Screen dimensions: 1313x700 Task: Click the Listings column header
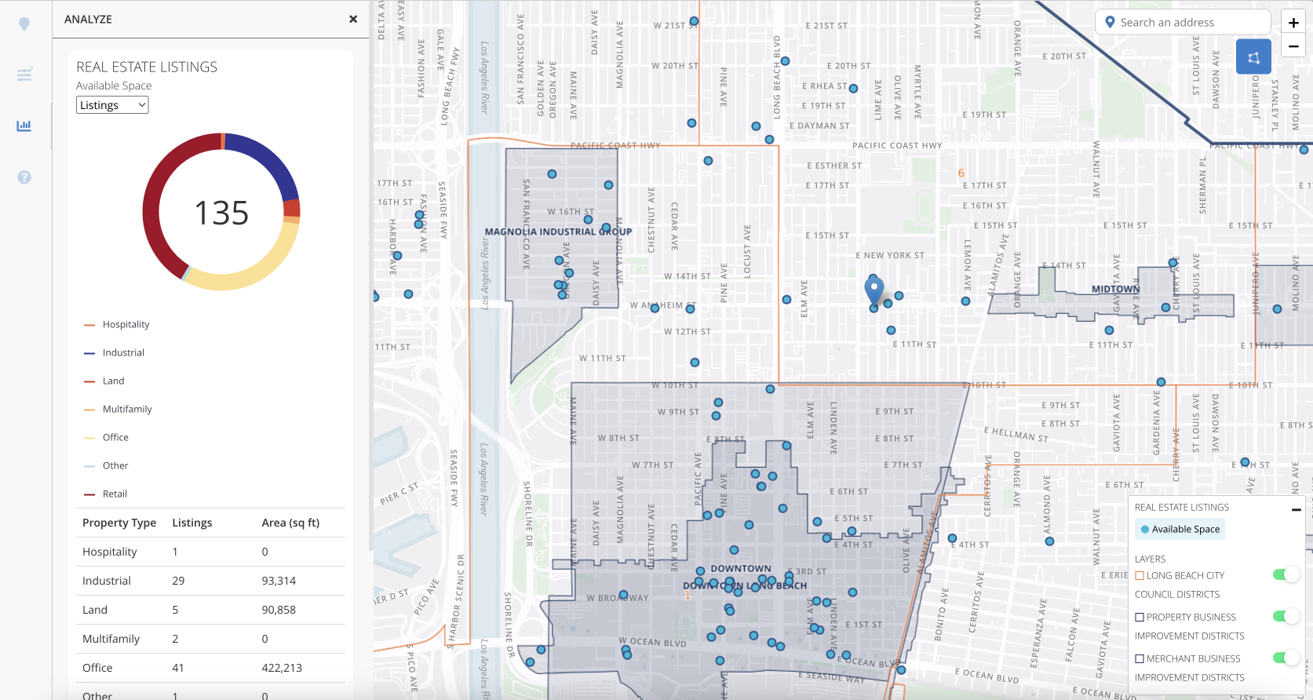click(192, 523)
